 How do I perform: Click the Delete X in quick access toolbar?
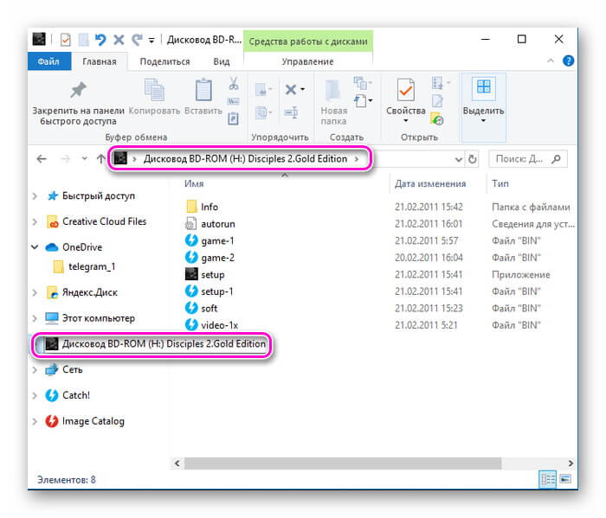[x=119, y=40]
